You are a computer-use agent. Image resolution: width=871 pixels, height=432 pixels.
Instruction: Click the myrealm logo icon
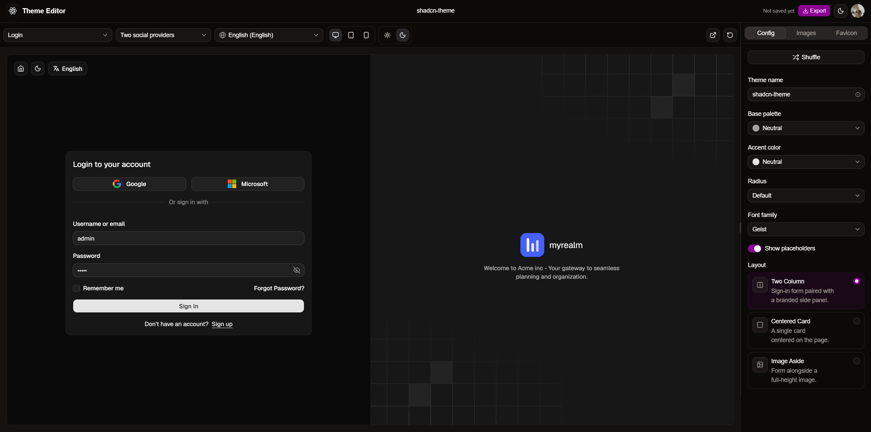coord(532,245)
